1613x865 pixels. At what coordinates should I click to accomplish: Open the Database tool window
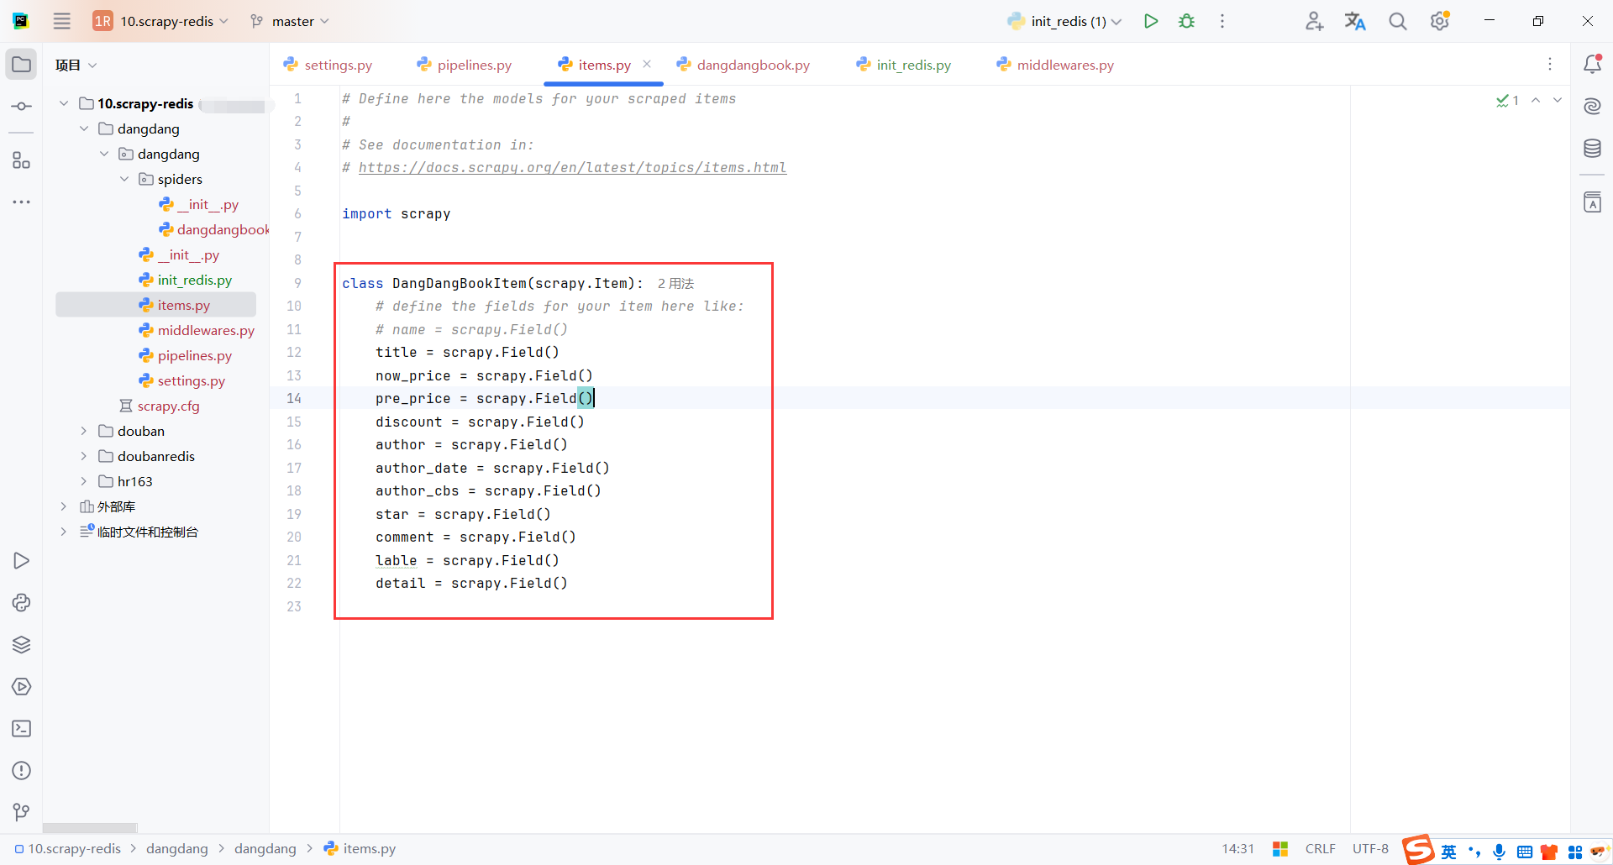[x=1592, y=149]
